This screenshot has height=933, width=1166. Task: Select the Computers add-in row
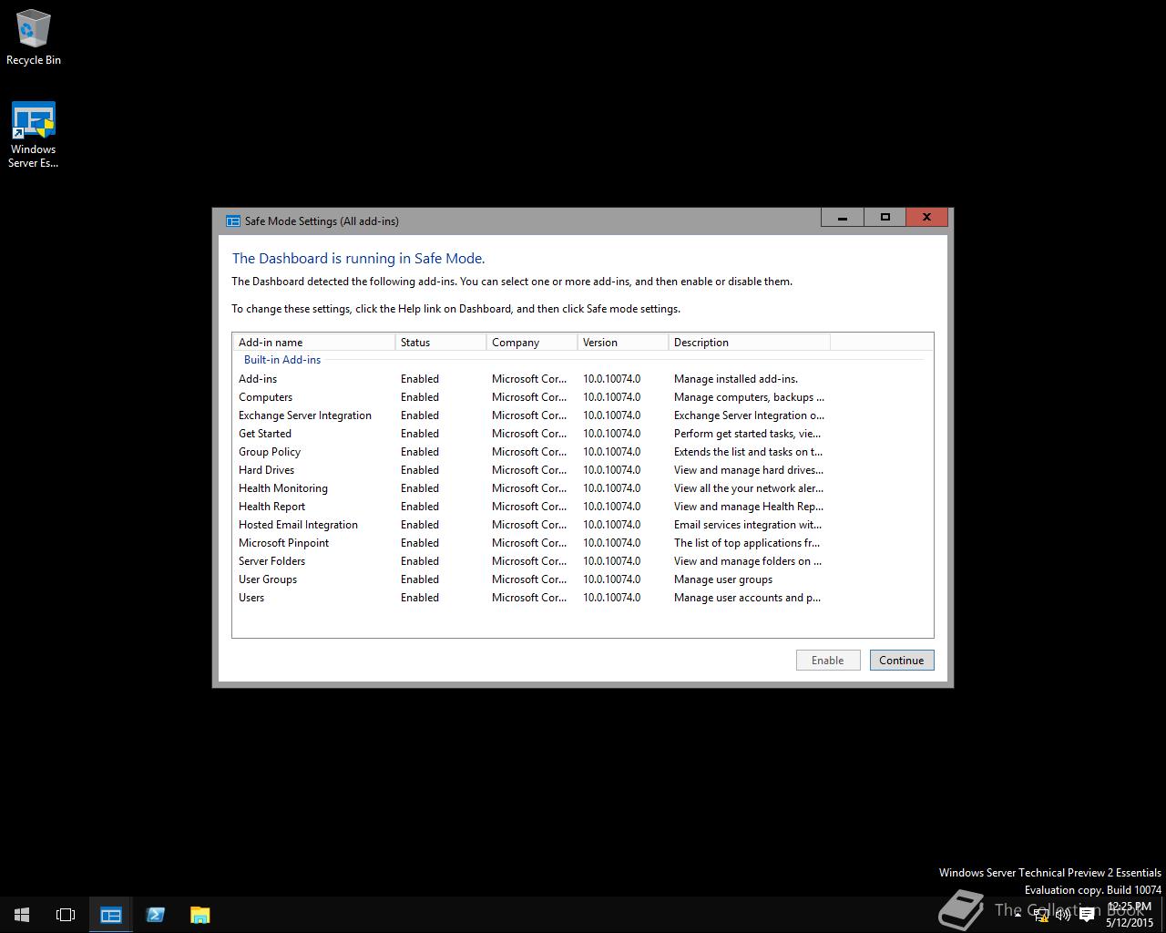click(x=532, y=397)
